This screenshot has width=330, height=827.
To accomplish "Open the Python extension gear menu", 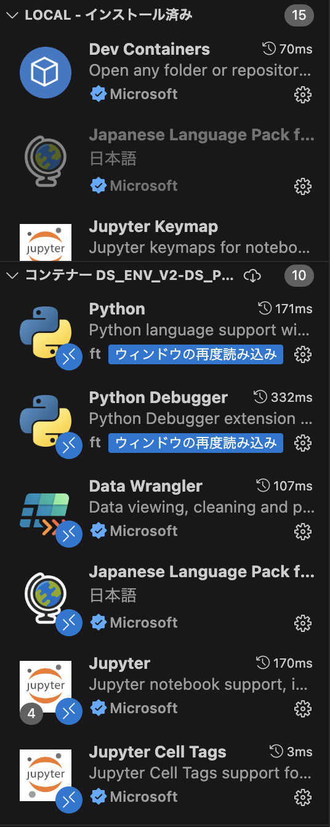I will (x=302, y=354).
